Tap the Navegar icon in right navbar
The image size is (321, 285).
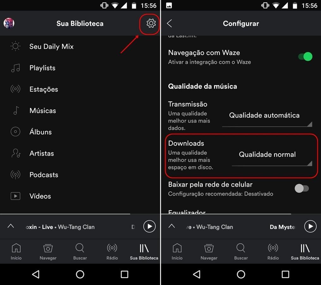click(209, 251)
